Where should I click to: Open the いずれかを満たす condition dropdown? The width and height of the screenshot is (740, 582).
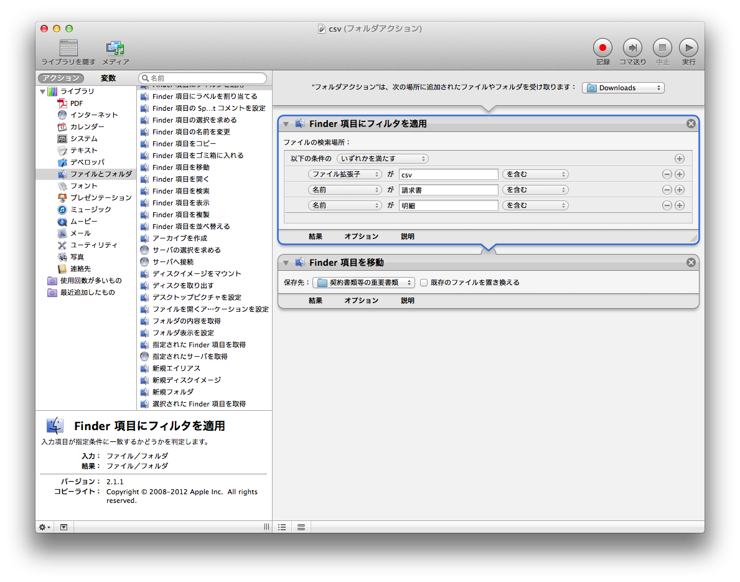click(382, 159)
